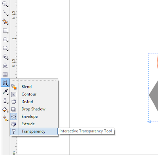The width and height of the screenshot is (158, 155).
Task: Select the Rectangle tool
Action: coord(5,31)
